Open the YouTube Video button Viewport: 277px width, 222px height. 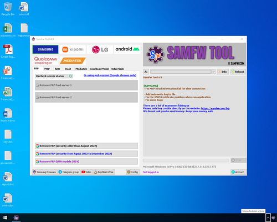click(86, 172)
